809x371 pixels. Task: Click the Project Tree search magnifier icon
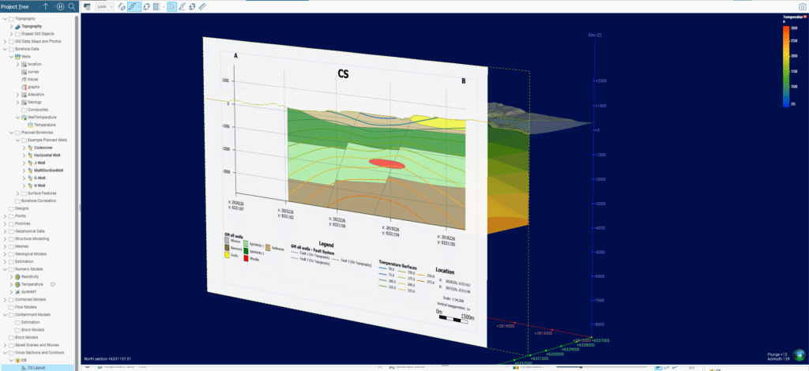[72, 6]
